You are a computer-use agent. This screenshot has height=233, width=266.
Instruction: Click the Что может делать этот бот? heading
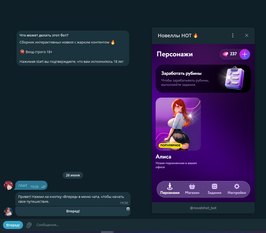[44, 35]
